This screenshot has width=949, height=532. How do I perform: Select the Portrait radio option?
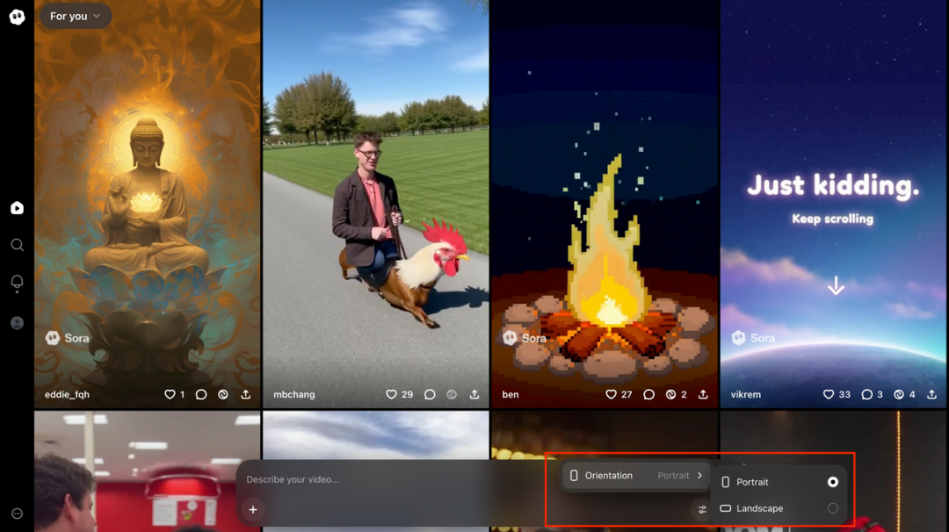(832, 482)
